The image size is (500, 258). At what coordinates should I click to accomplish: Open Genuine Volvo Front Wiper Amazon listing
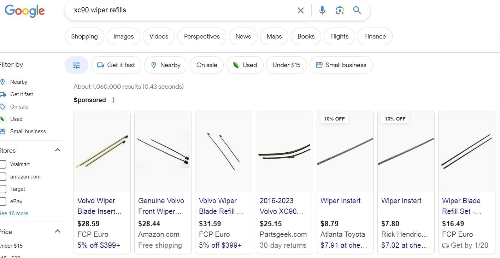[161, 206]
